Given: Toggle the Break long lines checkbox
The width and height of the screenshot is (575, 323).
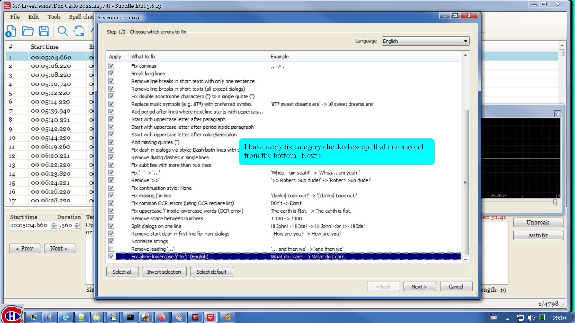Looking at the screenshot, I should coord(111,73).
